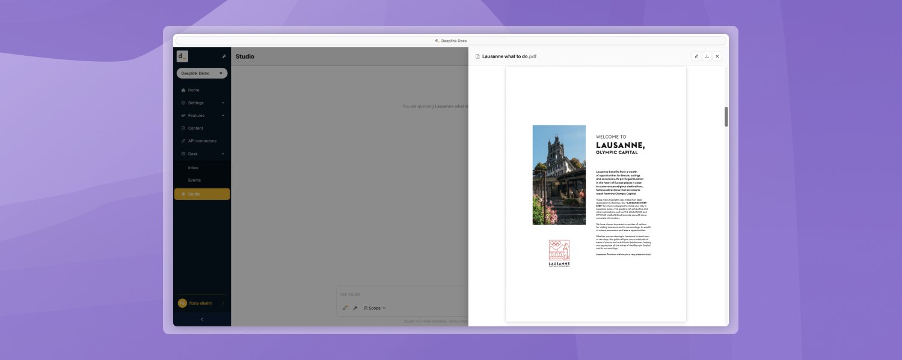The height and width of the screenshot is (360, 902).
Task: Click the OLYMPIC CAPITAL subtitle
Action: (x=617, y=152)
